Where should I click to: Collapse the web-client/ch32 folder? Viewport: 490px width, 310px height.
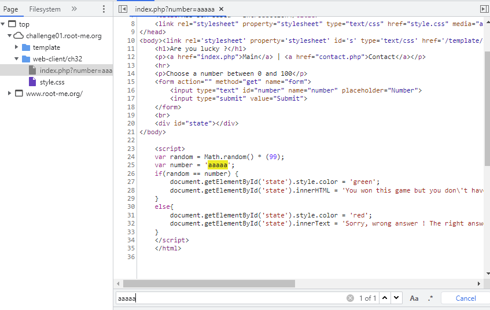(x=17, y=59)
